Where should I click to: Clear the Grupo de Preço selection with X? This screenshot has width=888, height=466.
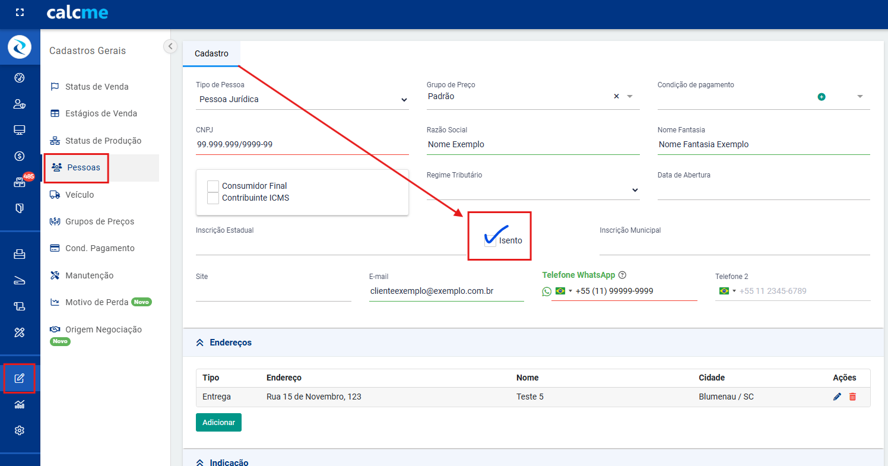(x=616, y=96)
